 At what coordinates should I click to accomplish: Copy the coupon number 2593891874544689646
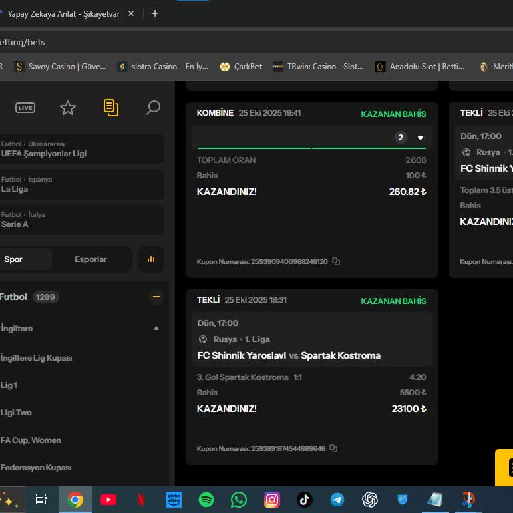click(333, 448)
